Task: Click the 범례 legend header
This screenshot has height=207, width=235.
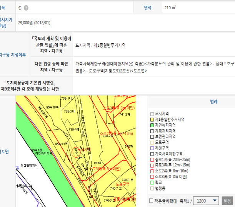Action: click(213, 102)
